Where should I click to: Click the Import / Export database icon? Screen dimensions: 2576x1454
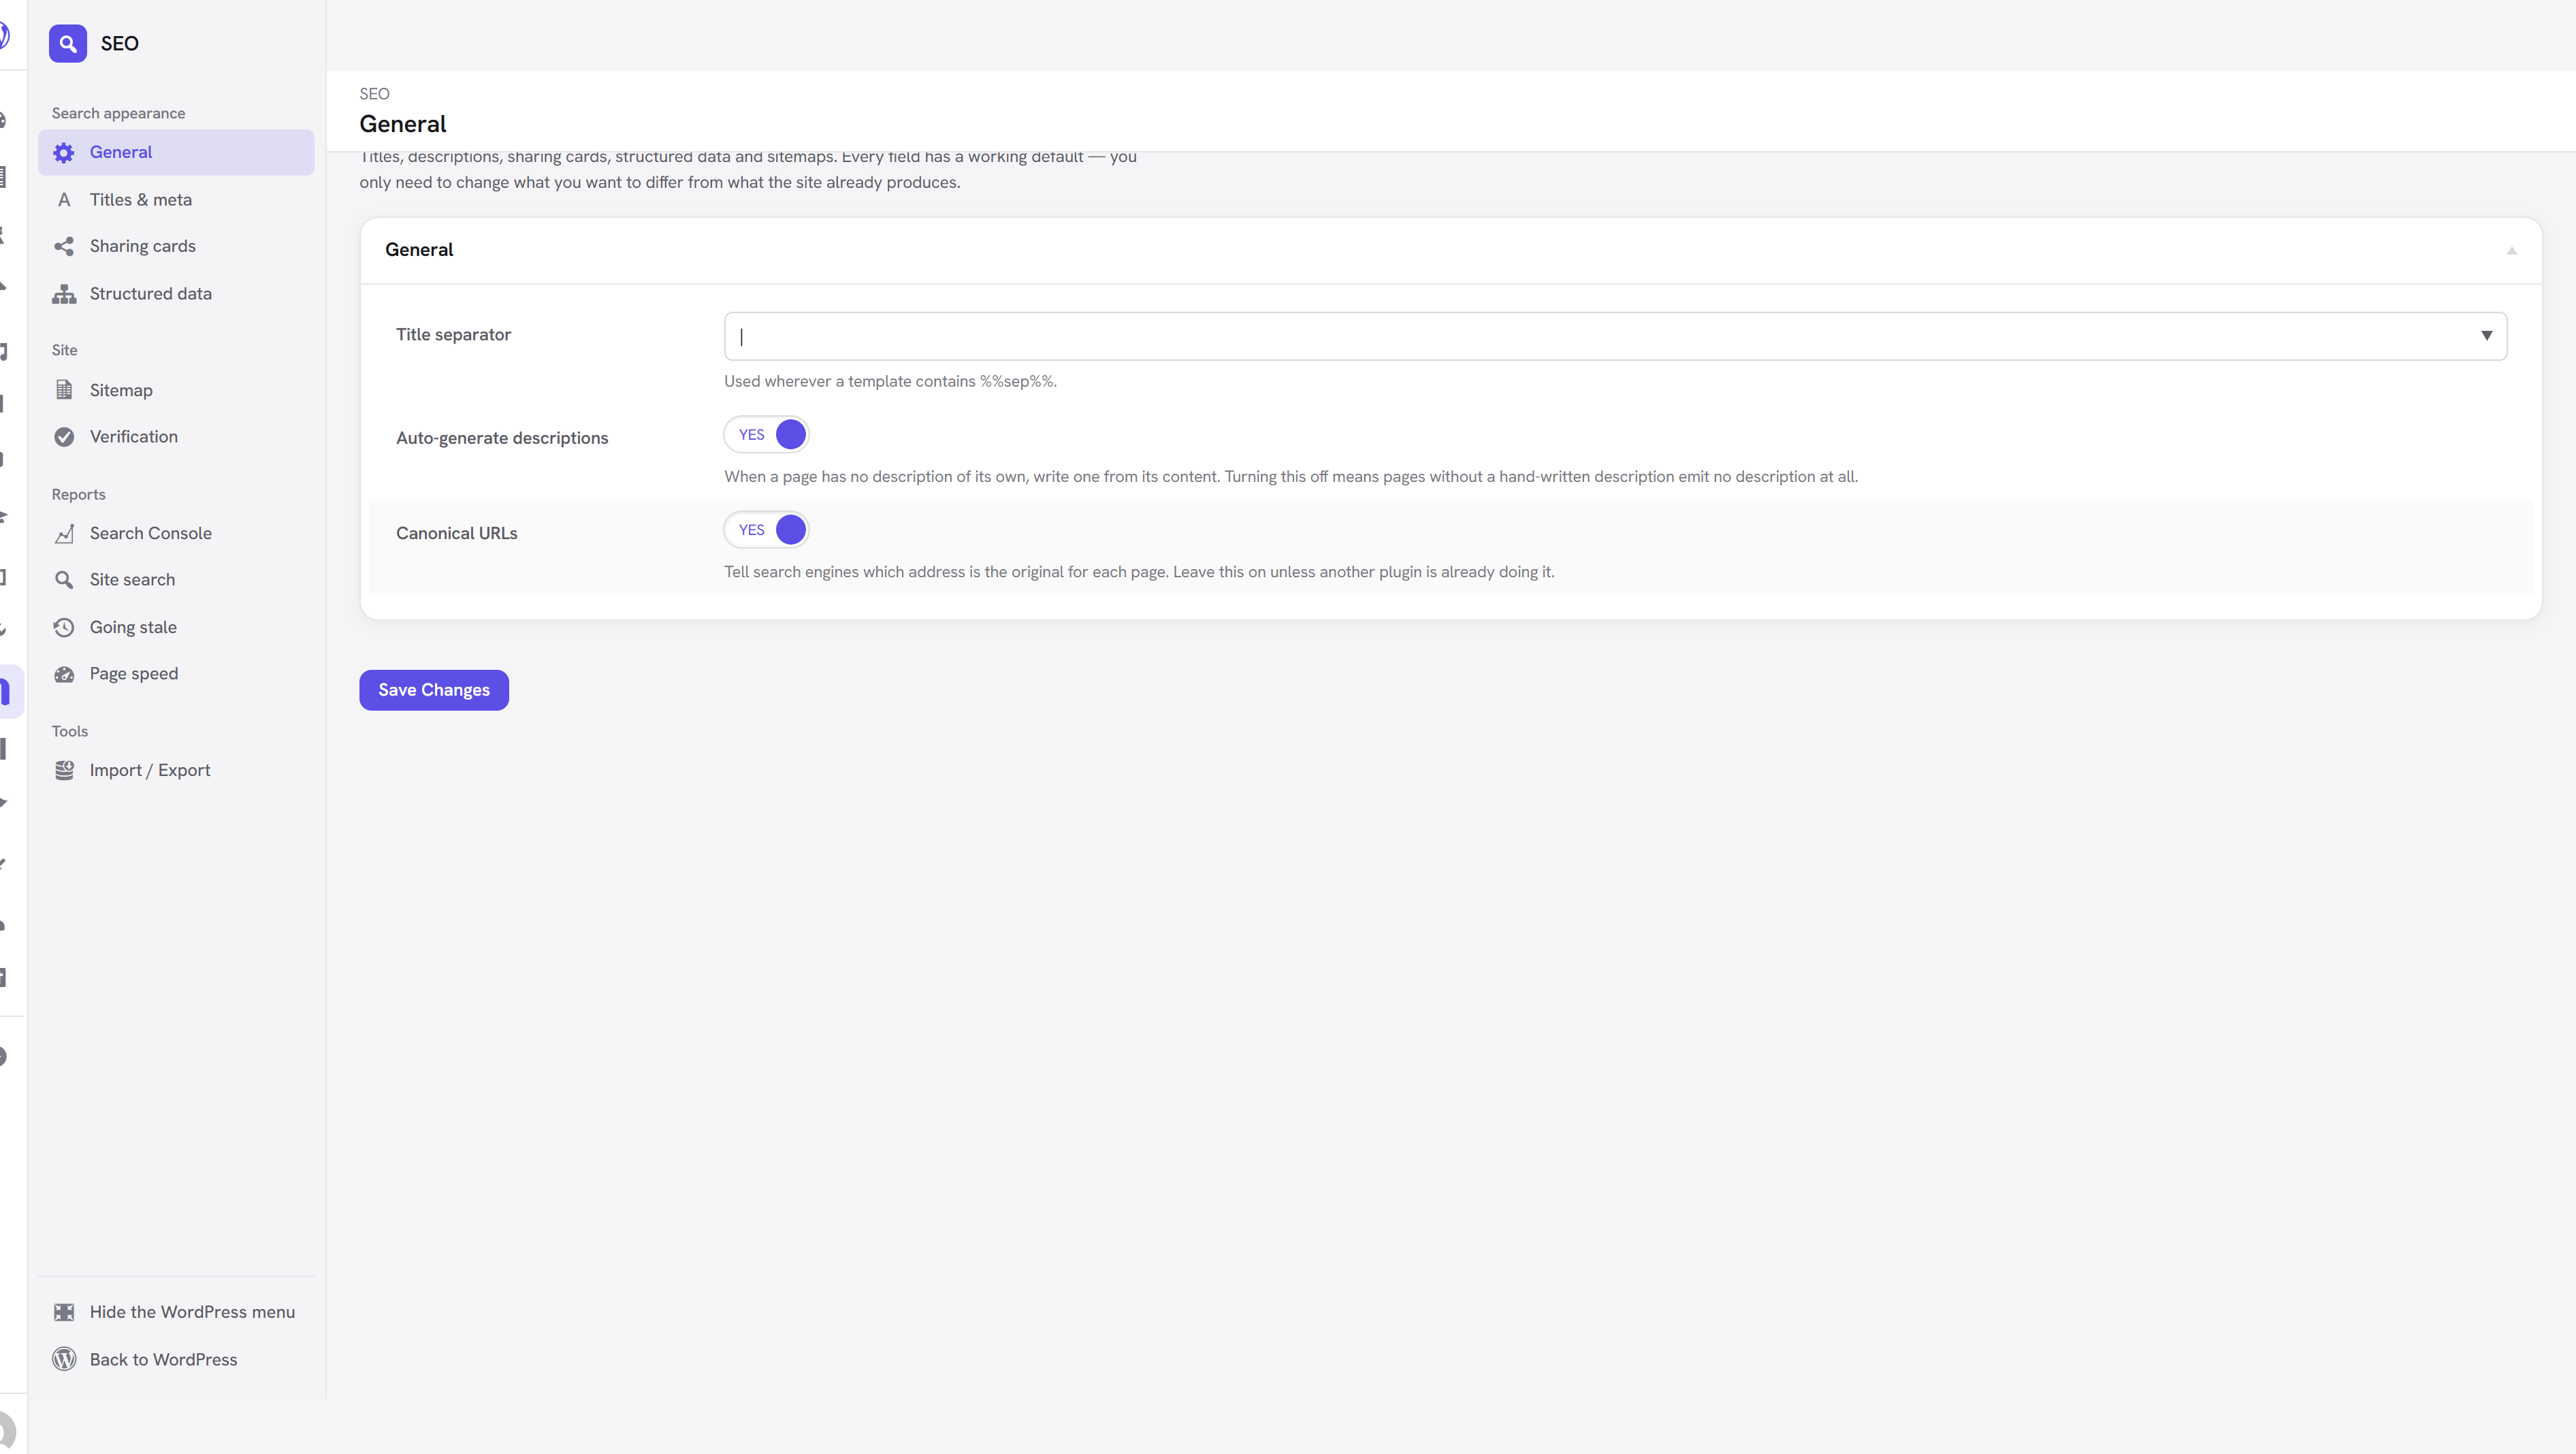[64, 770]
